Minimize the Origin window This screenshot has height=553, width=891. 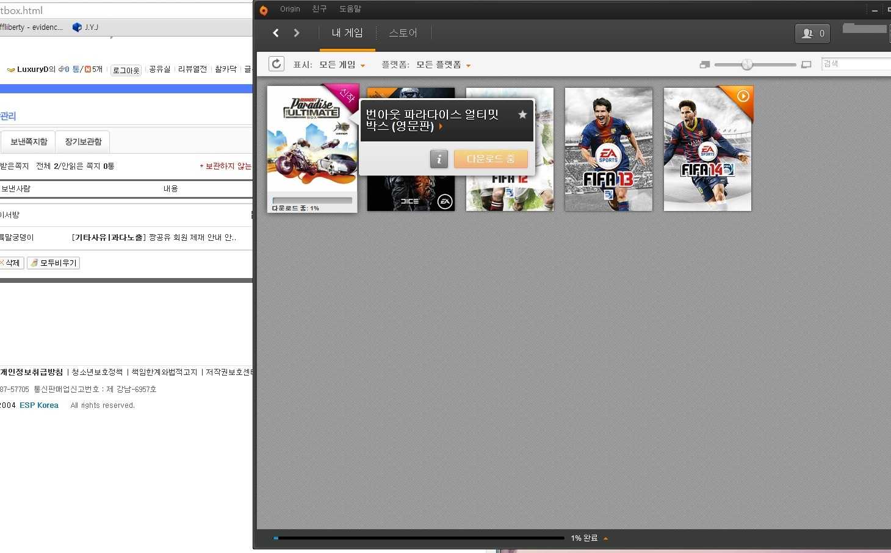(875, 10)
